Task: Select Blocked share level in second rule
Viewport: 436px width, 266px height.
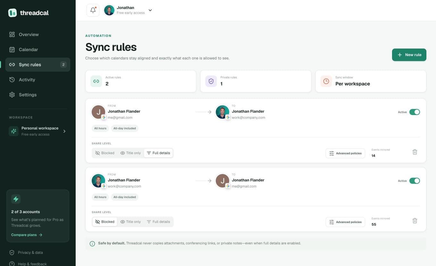Action: click(x=105, y=222)
